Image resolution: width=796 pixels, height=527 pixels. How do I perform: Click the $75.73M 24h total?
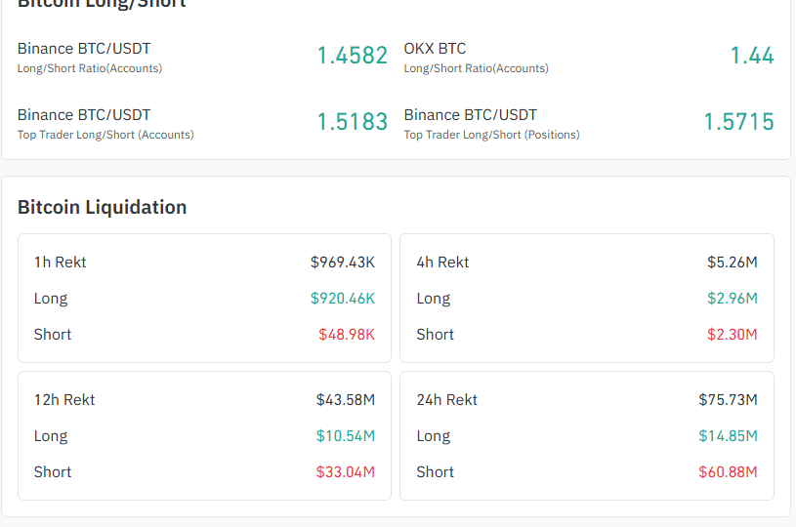tap(728, 400)
